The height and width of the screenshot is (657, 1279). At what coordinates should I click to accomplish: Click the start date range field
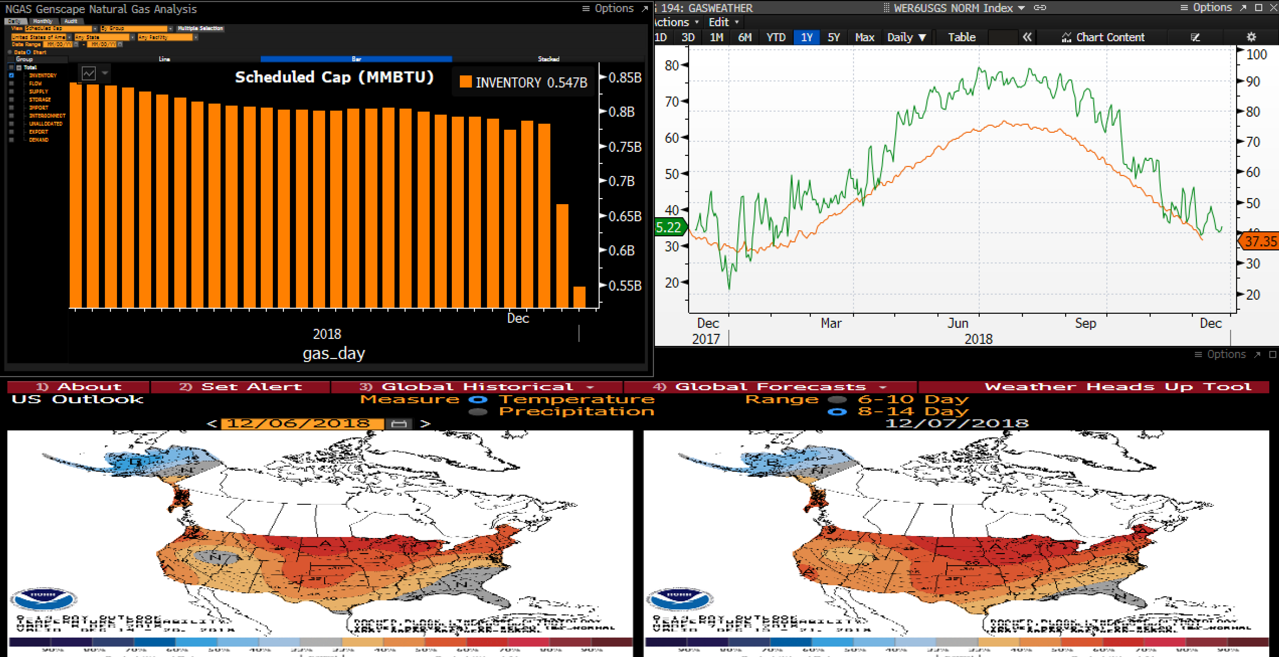pyautogui.click(x=58, y=45)
